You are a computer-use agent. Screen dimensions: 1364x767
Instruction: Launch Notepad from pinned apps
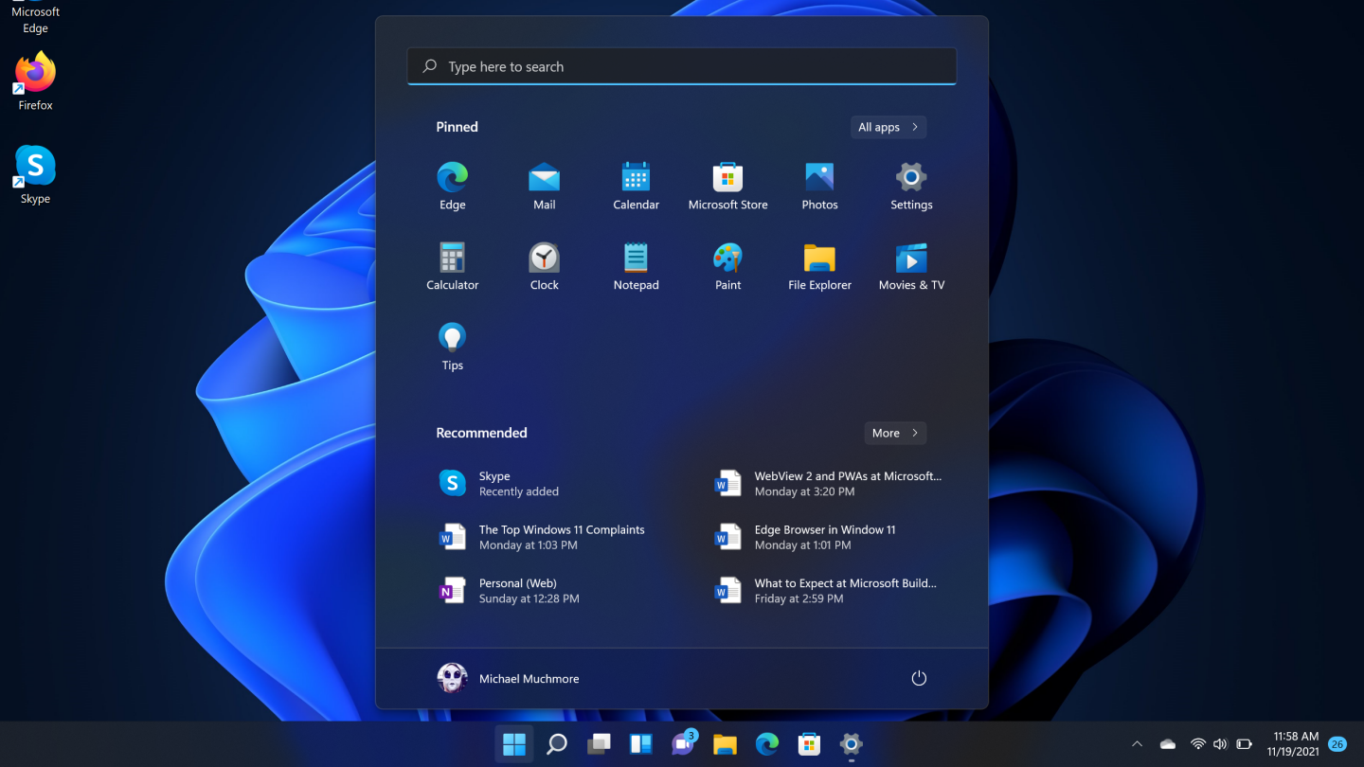point(636,265)
